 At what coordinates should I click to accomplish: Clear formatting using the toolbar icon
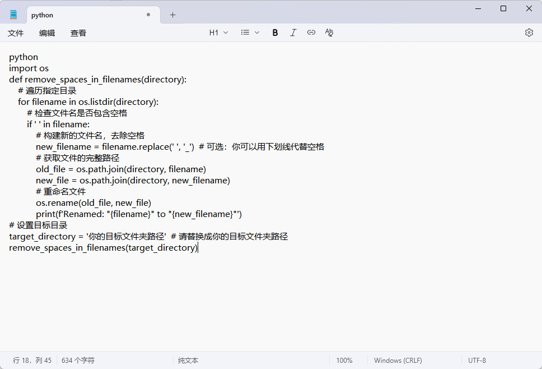pos(329,33)
